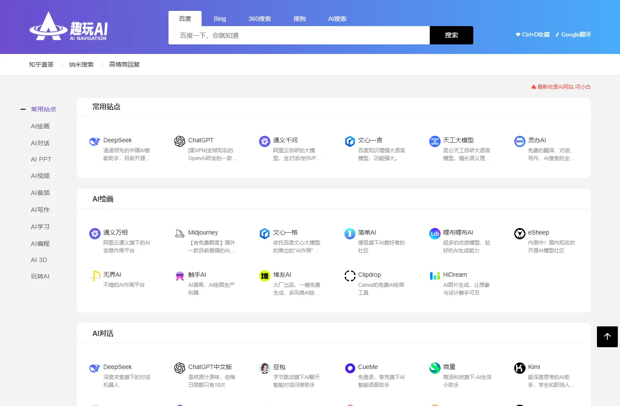Click the back-to-top arrow button
The width and height of the screenshot is (620, 406).
(607, 337)
